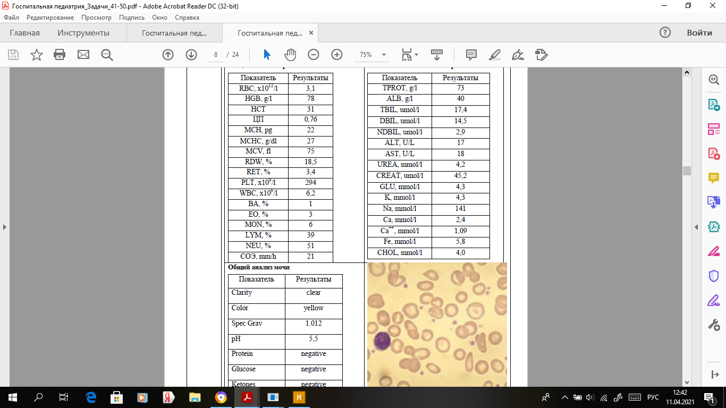Select the highlight text pen tool
Image resolution: width=726 pixels, height=408 pixels.
(495, 55)
